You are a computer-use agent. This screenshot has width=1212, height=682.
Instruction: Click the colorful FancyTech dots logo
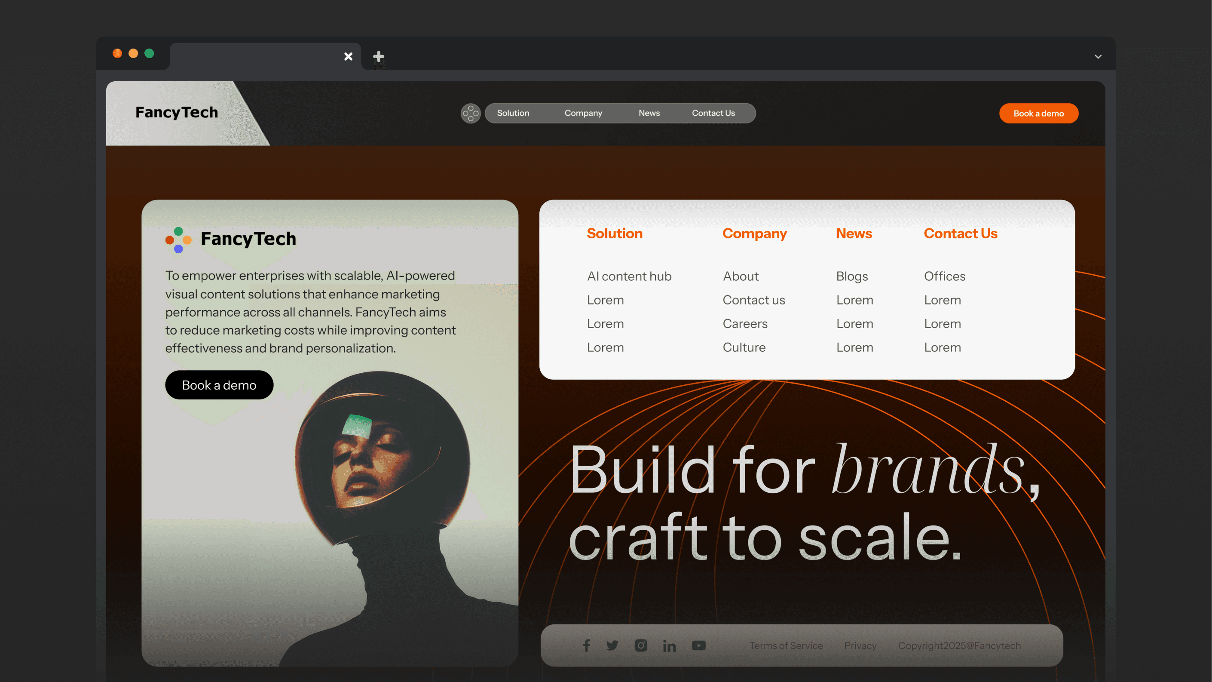click(178, 240)
